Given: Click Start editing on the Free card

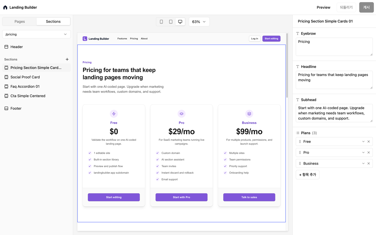Looking at the screenshot, I should pyautogui.click(x=114, y=197).
